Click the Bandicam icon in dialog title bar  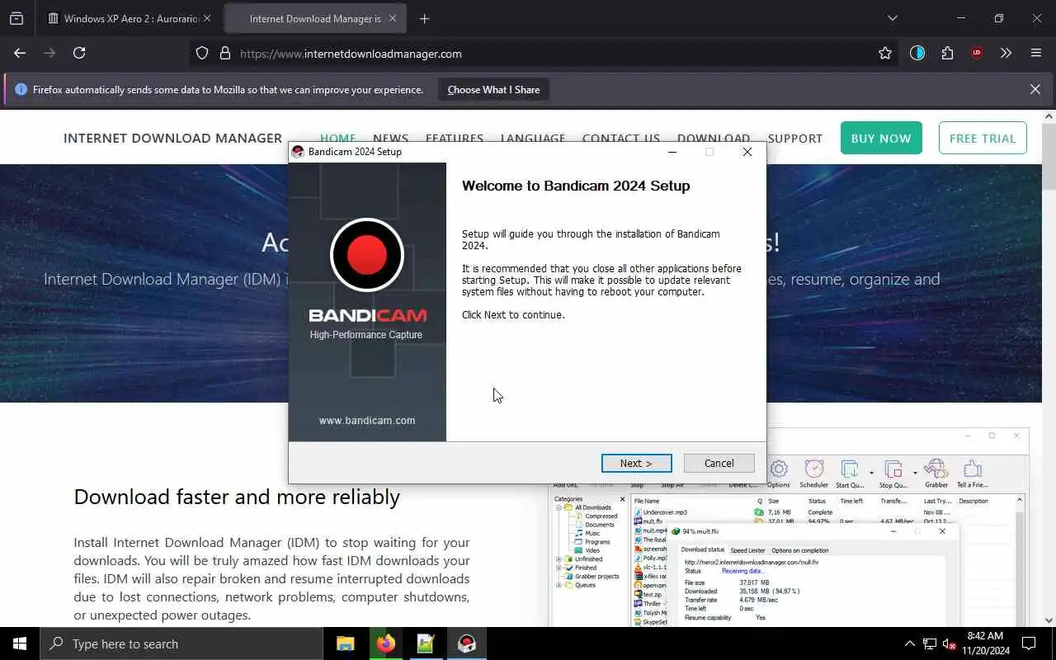pyautogui.click(x=298, y=152)
